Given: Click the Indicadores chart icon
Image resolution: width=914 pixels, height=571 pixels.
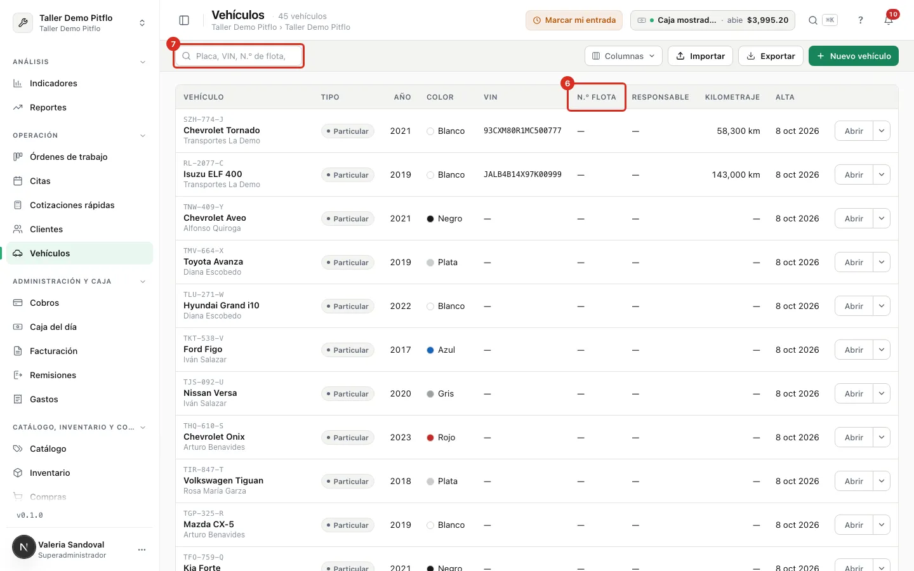Looking at the screenshot, I should click(18, 83).
